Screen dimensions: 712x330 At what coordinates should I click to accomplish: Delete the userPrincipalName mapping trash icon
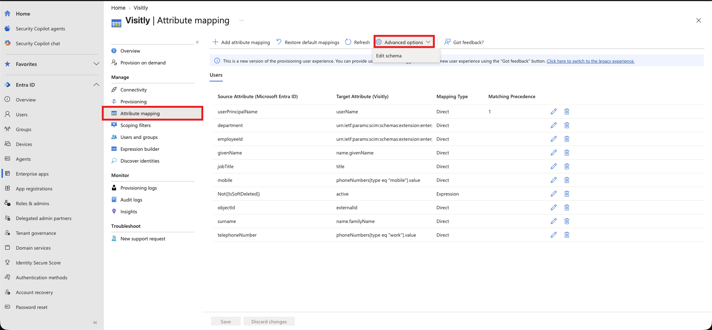point(567,111)
